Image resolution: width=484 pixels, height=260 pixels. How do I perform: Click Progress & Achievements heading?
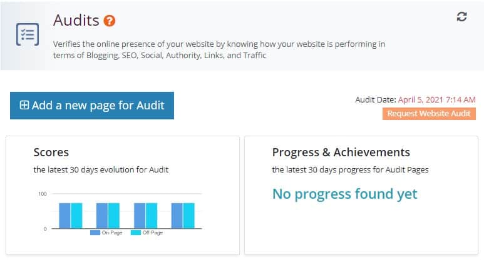(341, 152)
